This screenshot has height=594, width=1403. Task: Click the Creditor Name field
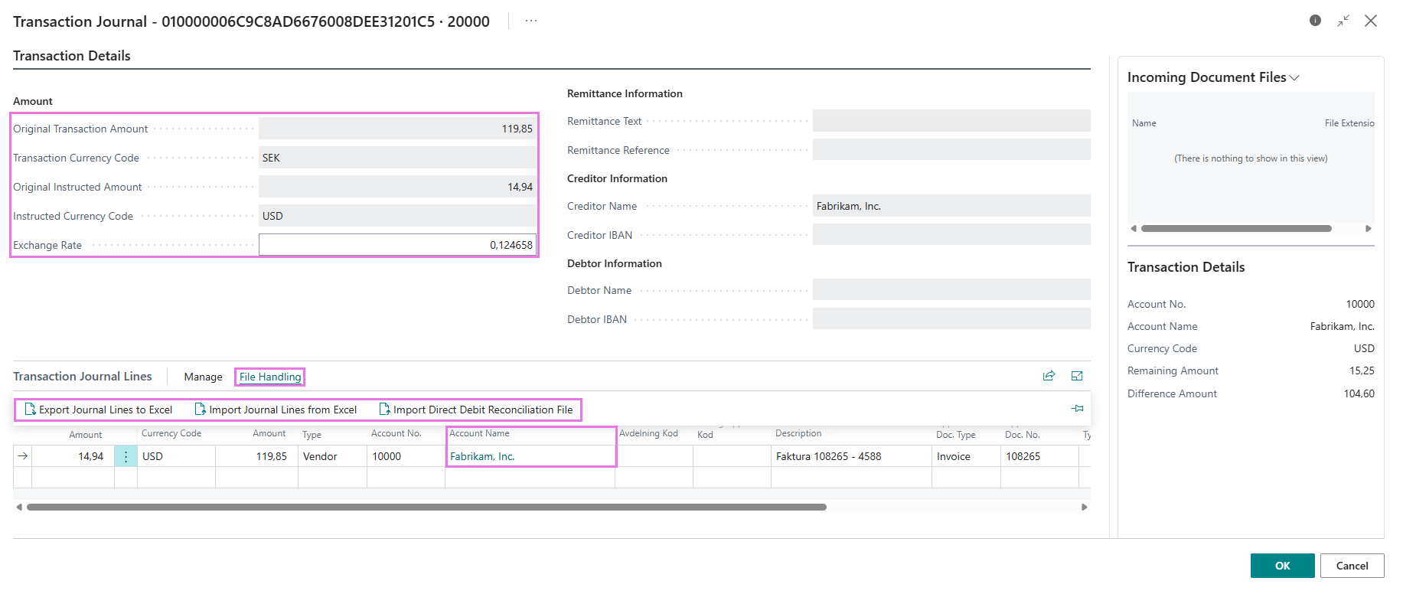pyautogui.click(x=951, y=206)
